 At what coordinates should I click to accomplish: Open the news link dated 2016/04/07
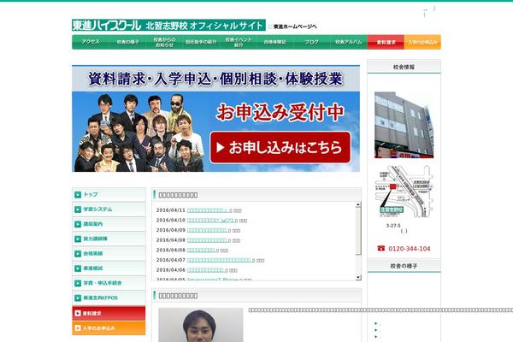(221, 260)
